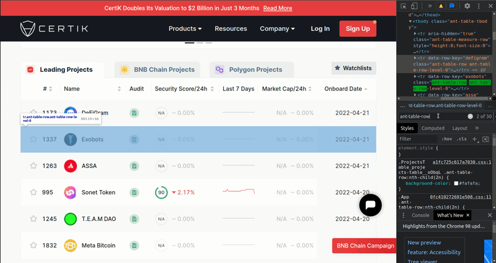Screen dimensions: 496x263
Task: Select the inspect element picker icon
Action: click(404, 6)
